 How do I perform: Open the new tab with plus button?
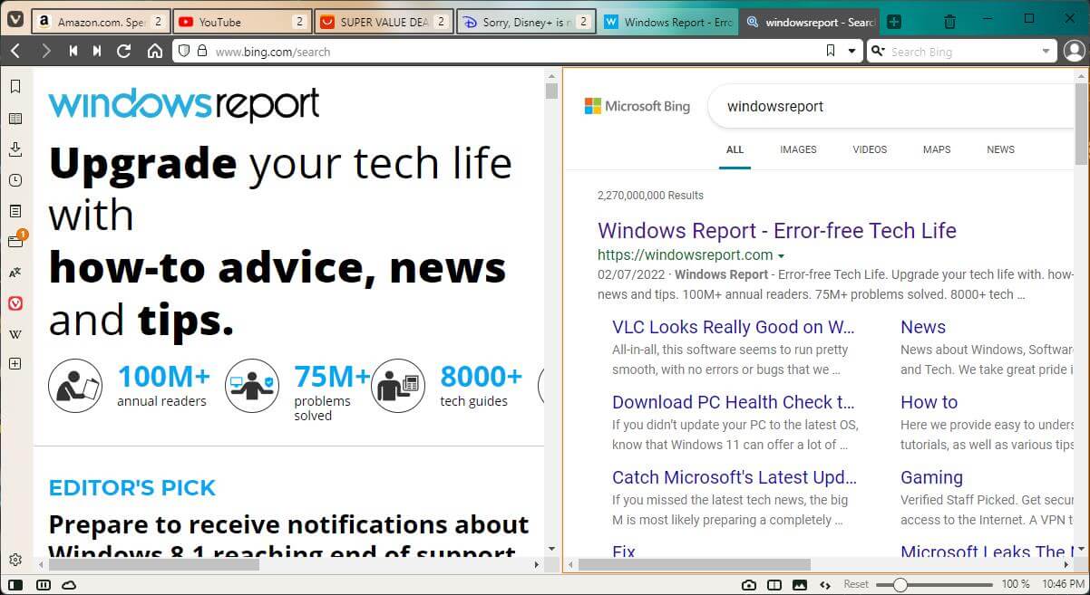tap(894, 22)
